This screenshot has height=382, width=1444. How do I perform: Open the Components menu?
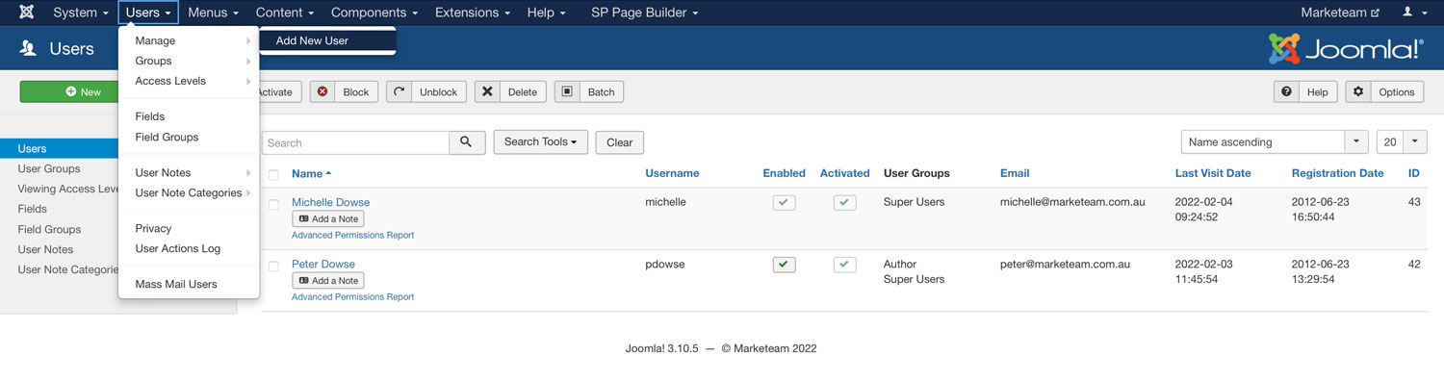tap(374, 13)
